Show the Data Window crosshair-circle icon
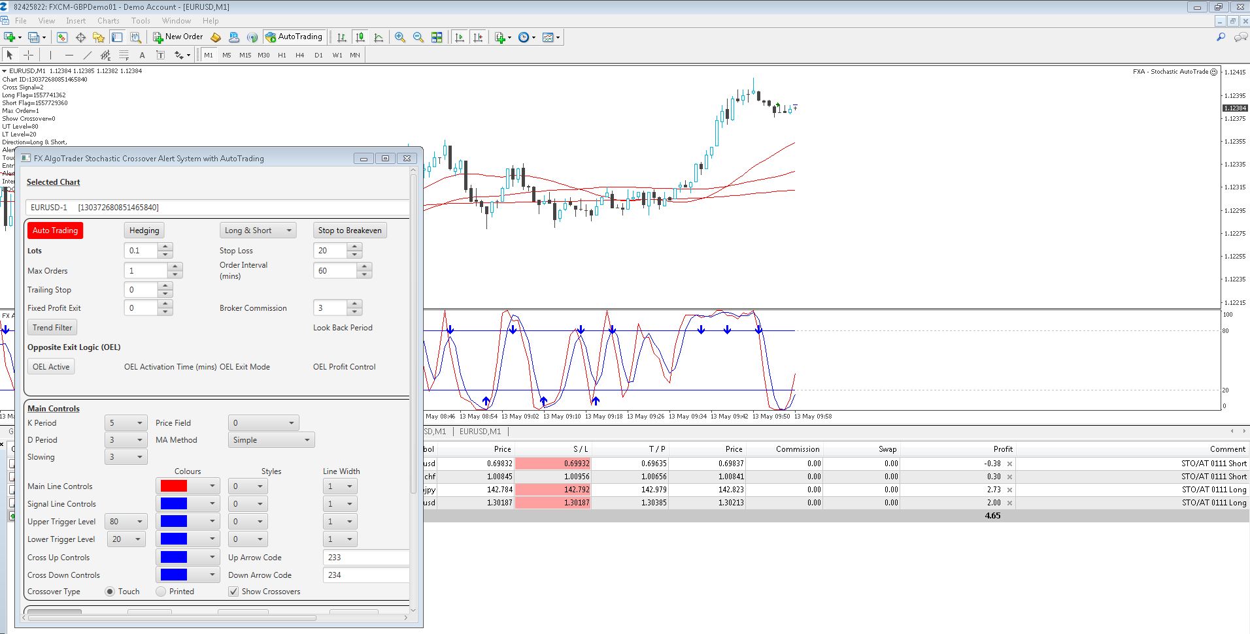 click(80, 37)
